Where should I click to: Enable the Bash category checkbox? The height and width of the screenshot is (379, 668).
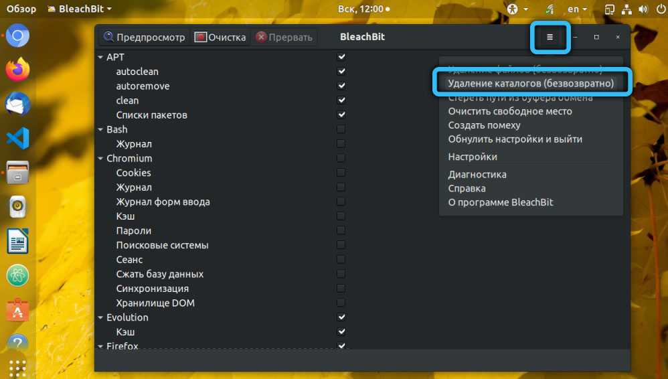click(341, 129)
